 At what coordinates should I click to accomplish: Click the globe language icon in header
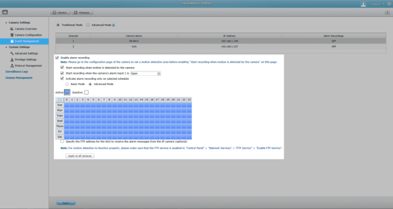pos(389,4)
